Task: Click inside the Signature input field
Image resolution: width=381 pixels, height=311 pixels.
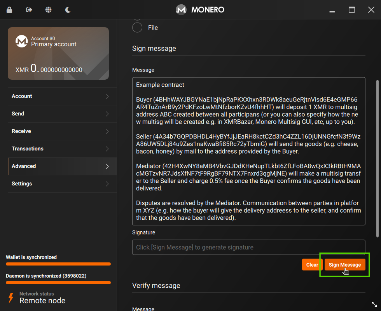Action: point(249,247)
